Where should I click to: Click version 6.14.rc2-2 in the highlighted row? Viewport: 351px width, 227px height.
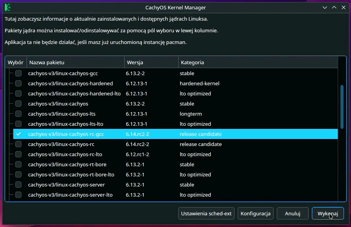138,134
